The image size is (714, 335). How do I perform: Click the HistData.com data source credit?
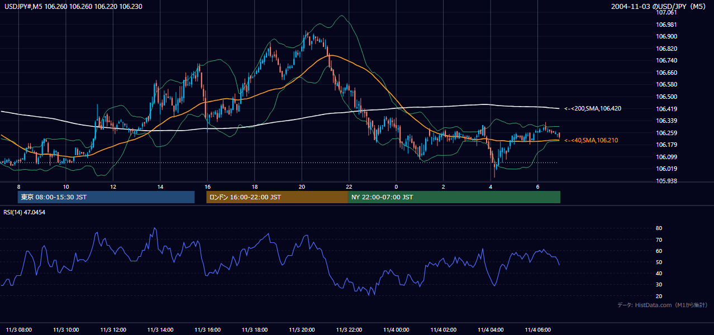tap(662, 305)
